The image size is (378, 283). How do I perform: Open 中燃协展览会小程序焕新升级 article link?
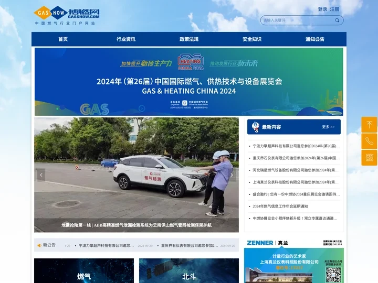point(295,218)
